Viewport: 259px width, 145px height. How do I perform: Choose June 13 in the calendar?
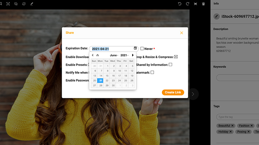point(94,76)
